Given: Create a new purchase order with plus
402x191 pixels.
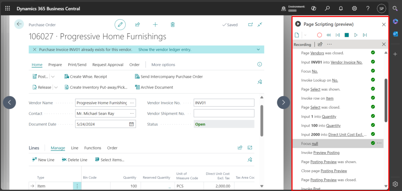Looking at the screenshot, I should click(155, 25).
